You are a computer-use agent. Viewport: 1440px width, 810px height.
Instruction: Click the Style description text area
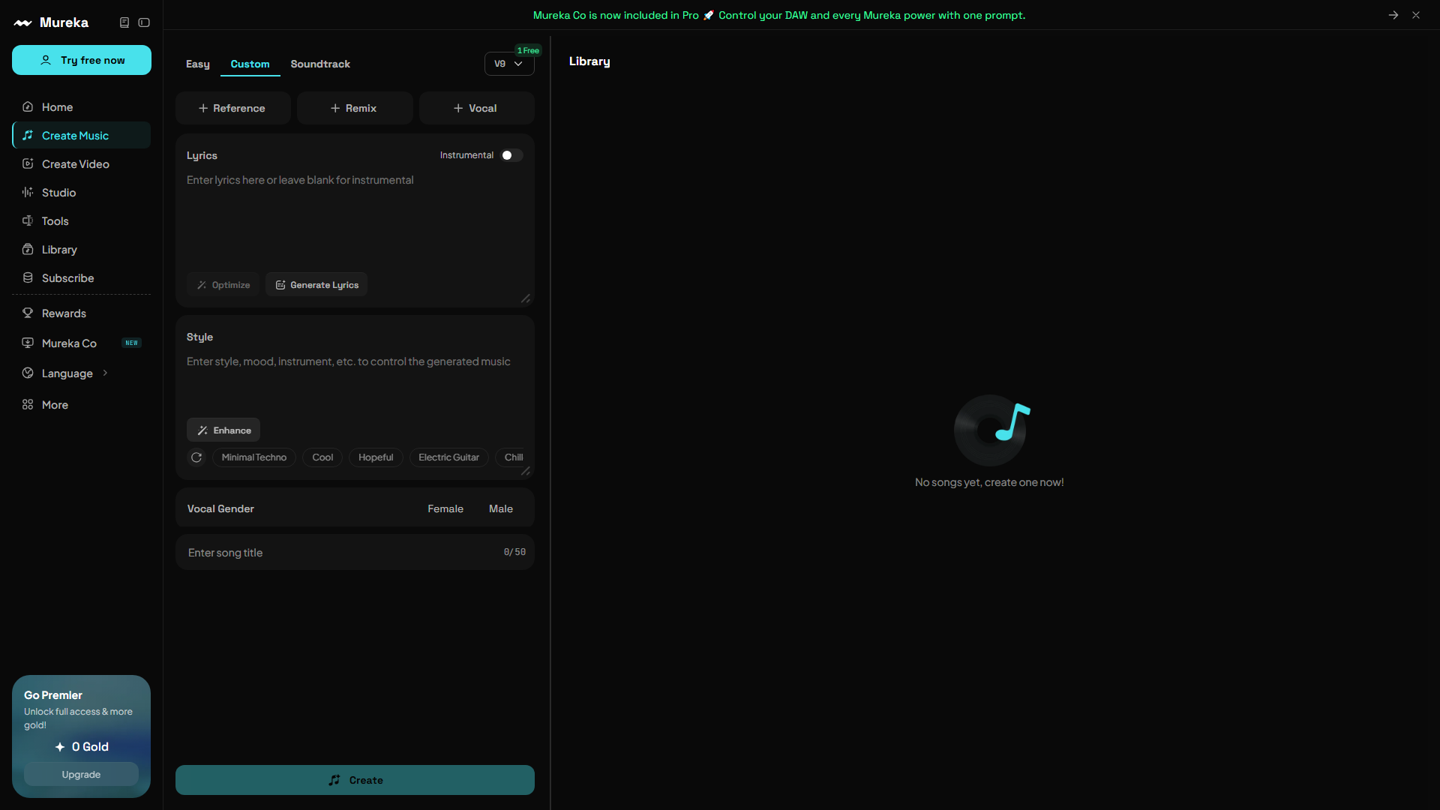355,382
